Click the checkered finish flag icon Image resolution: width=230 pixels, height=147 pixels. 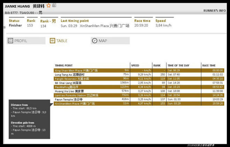54,6
